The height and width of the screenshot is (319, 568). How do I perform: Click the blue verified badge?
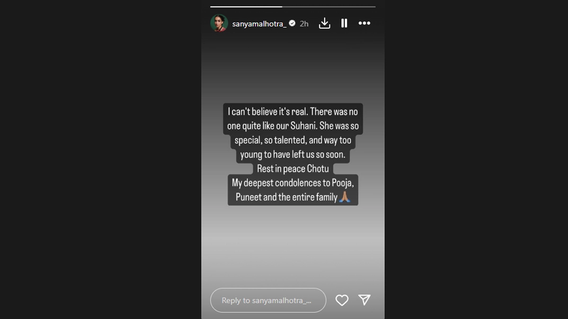[292, 23]
